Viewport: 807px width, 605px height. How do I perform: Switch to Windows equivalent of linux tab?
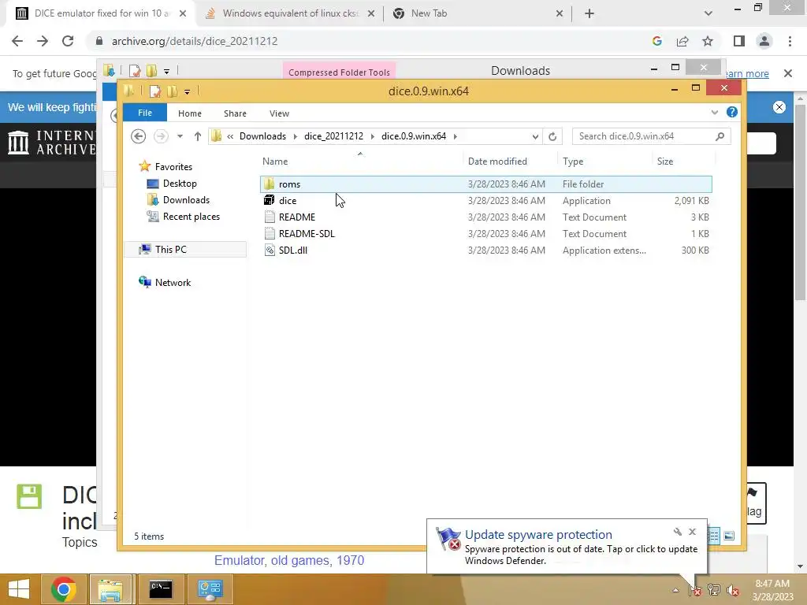click(x=290, y=13)
